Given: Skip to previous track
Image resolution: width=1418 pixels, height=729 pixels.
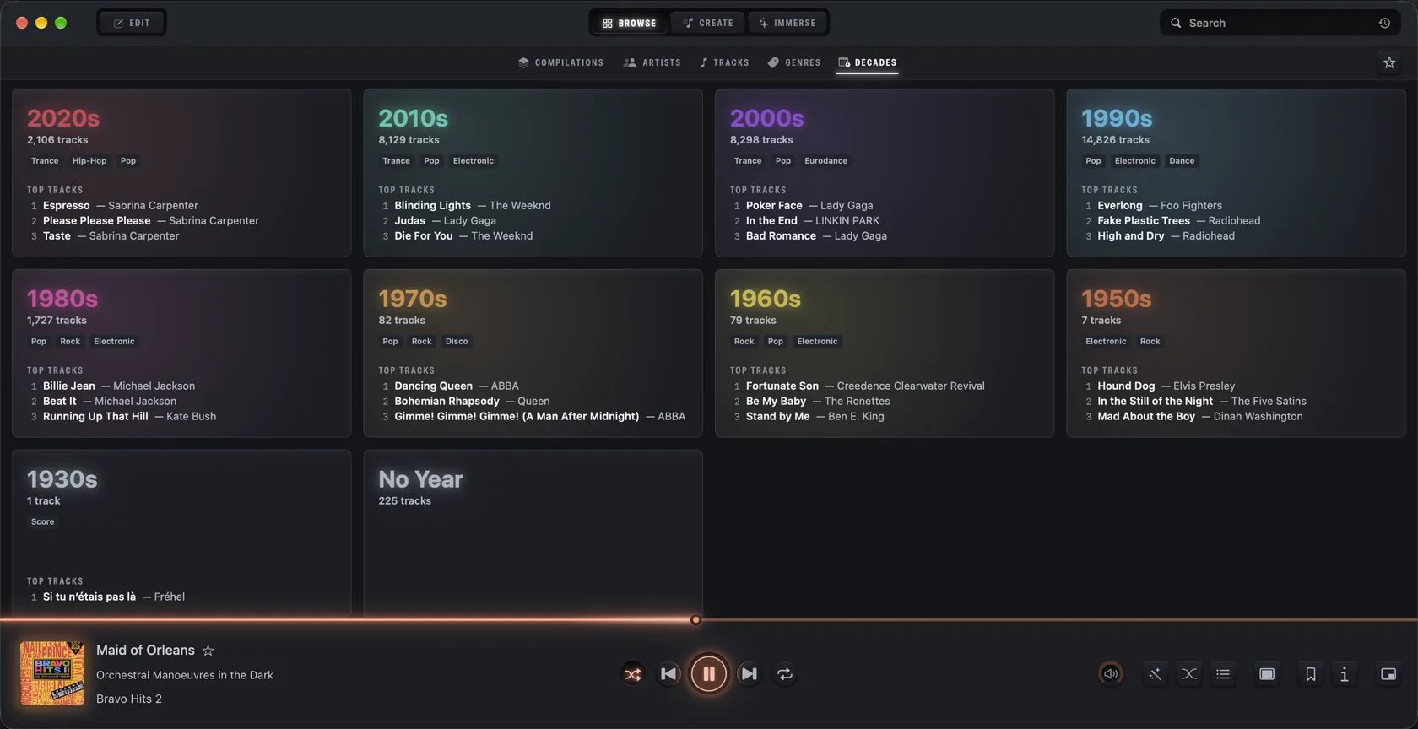Looking at the screenshot, I should tap(668, 674).
